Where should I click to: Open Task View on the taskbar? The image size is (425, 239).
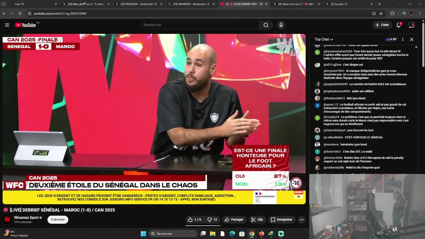pos(203,234)
